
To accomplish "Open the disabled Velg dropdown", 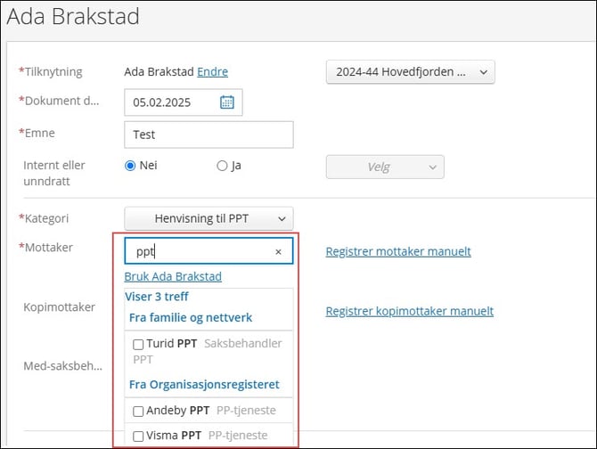I will (x=385, y=167).
